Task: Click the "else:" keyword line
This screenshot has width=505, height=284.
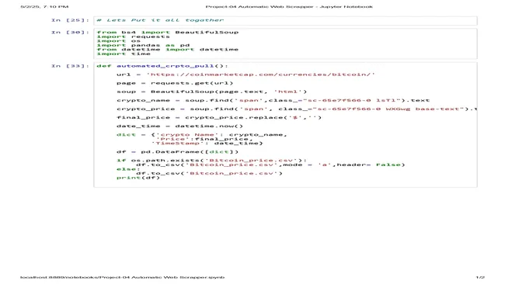Action: coord(128,169)
